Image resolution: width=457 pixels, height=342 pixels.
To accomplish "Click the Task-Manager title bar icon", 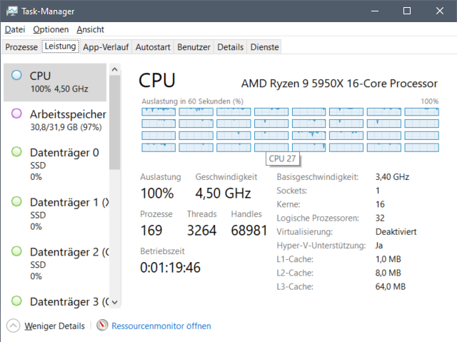I will [x=12, y=11].
